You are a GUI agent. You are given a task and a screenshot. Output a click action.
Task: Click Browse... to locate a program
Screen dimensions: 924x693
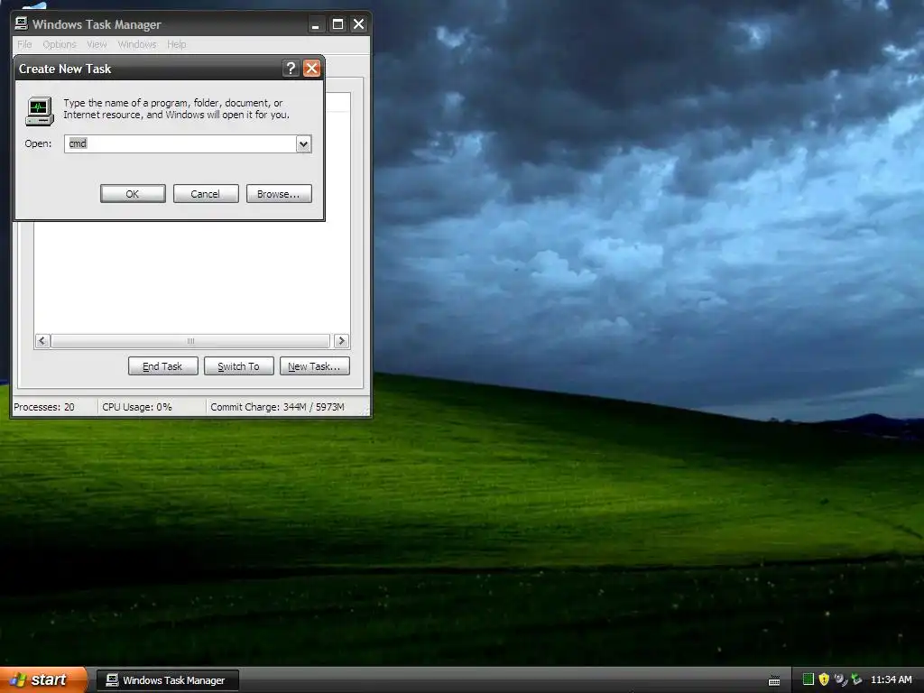click(279, 194)
